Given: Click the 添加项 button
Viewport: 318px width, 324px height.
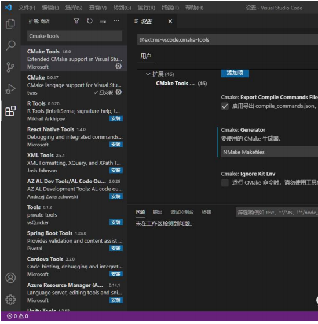Looking at the screenshot, I should pyautogui.click(x=235, y=73).
